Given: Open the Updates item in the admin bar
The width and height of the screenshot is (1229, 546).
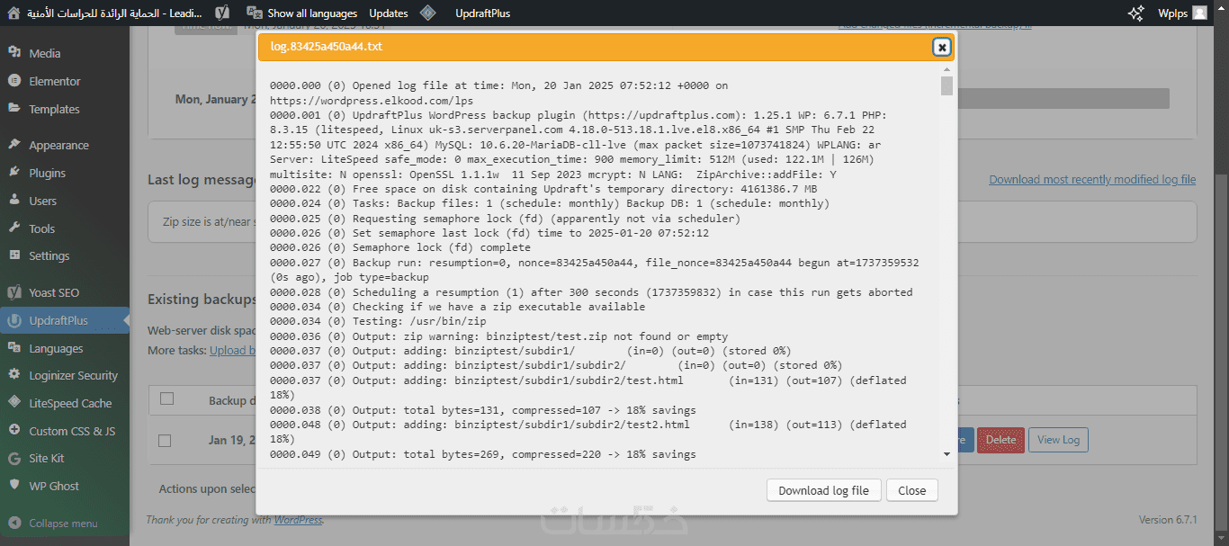Looking at the screenshot, I should pyautogui.click(x=388, y=13).
